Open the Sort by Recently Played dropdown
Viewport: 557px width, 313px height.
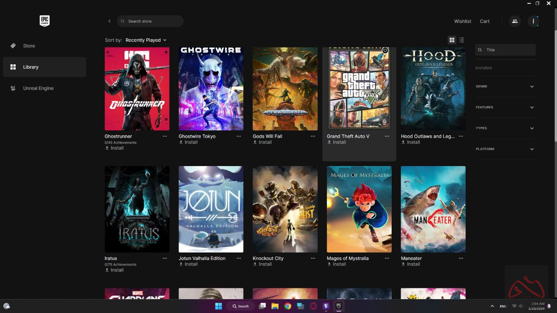pos(146,40)
